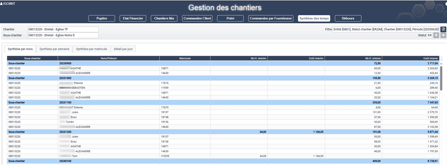Click SEBASTIEN name cell
447x165 pixels.
click(109, 88)
